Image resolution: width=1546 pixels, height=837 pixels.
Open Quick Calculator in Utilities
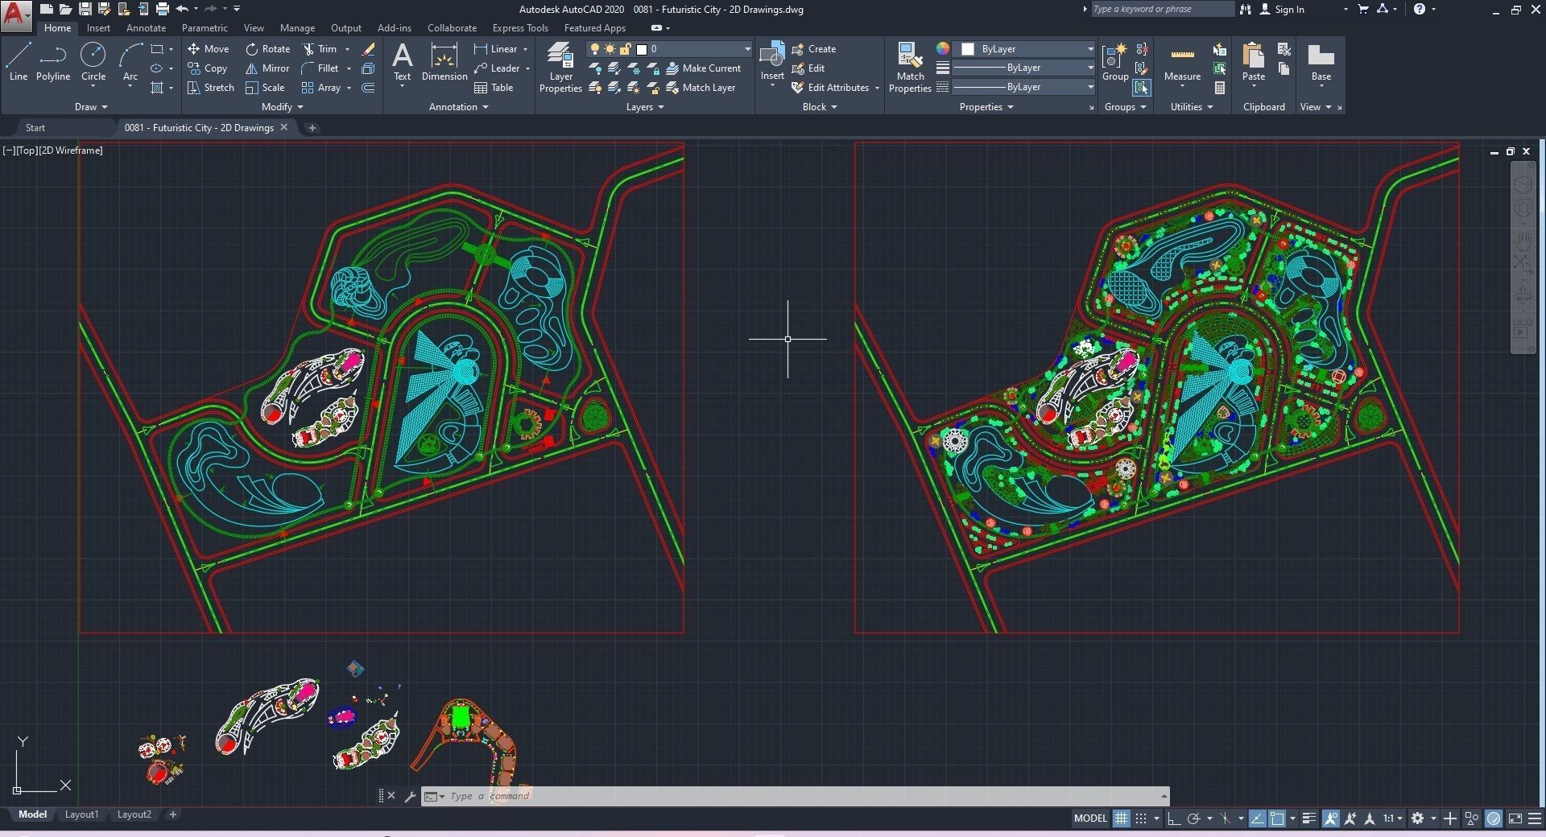point(1220,88)
